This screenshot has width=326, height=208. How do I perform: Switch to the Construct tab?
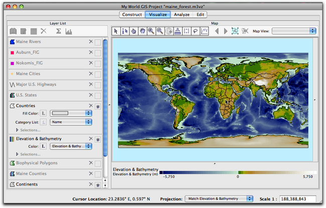click(x=132, y=14)
